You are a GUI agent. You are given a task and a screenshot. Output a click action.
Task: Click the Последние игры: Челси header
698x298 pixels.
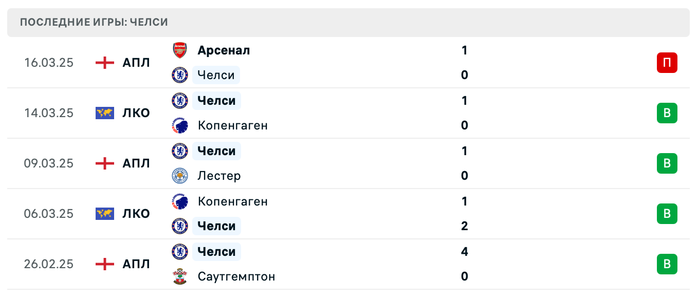[94, 23]
